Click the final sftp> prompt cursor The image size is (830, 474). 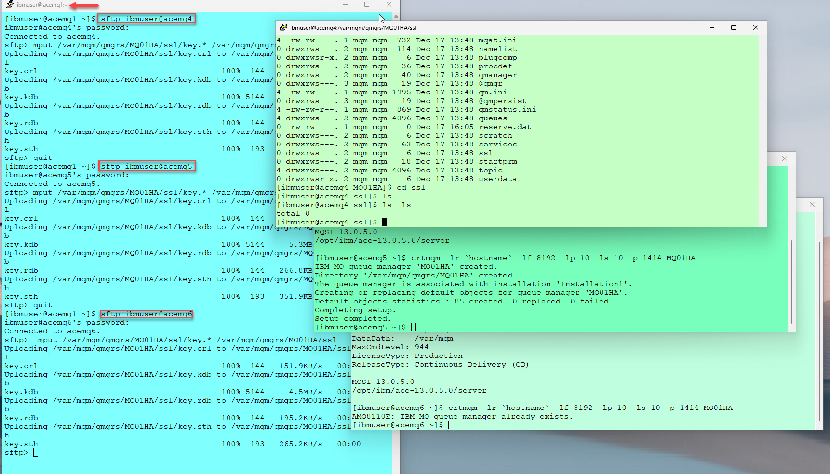point(36,452)
